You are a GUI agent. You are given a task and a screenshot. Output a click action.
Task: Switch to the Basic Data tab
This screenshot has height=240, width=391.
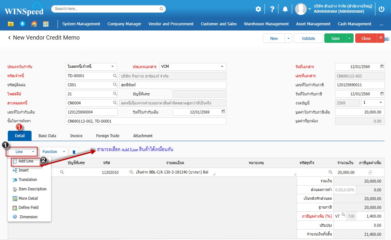(47, 136)
